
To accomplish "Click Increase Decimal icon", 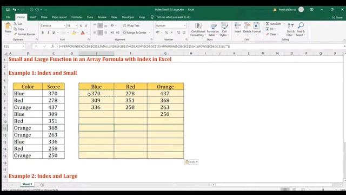I will tap(178, 32).
